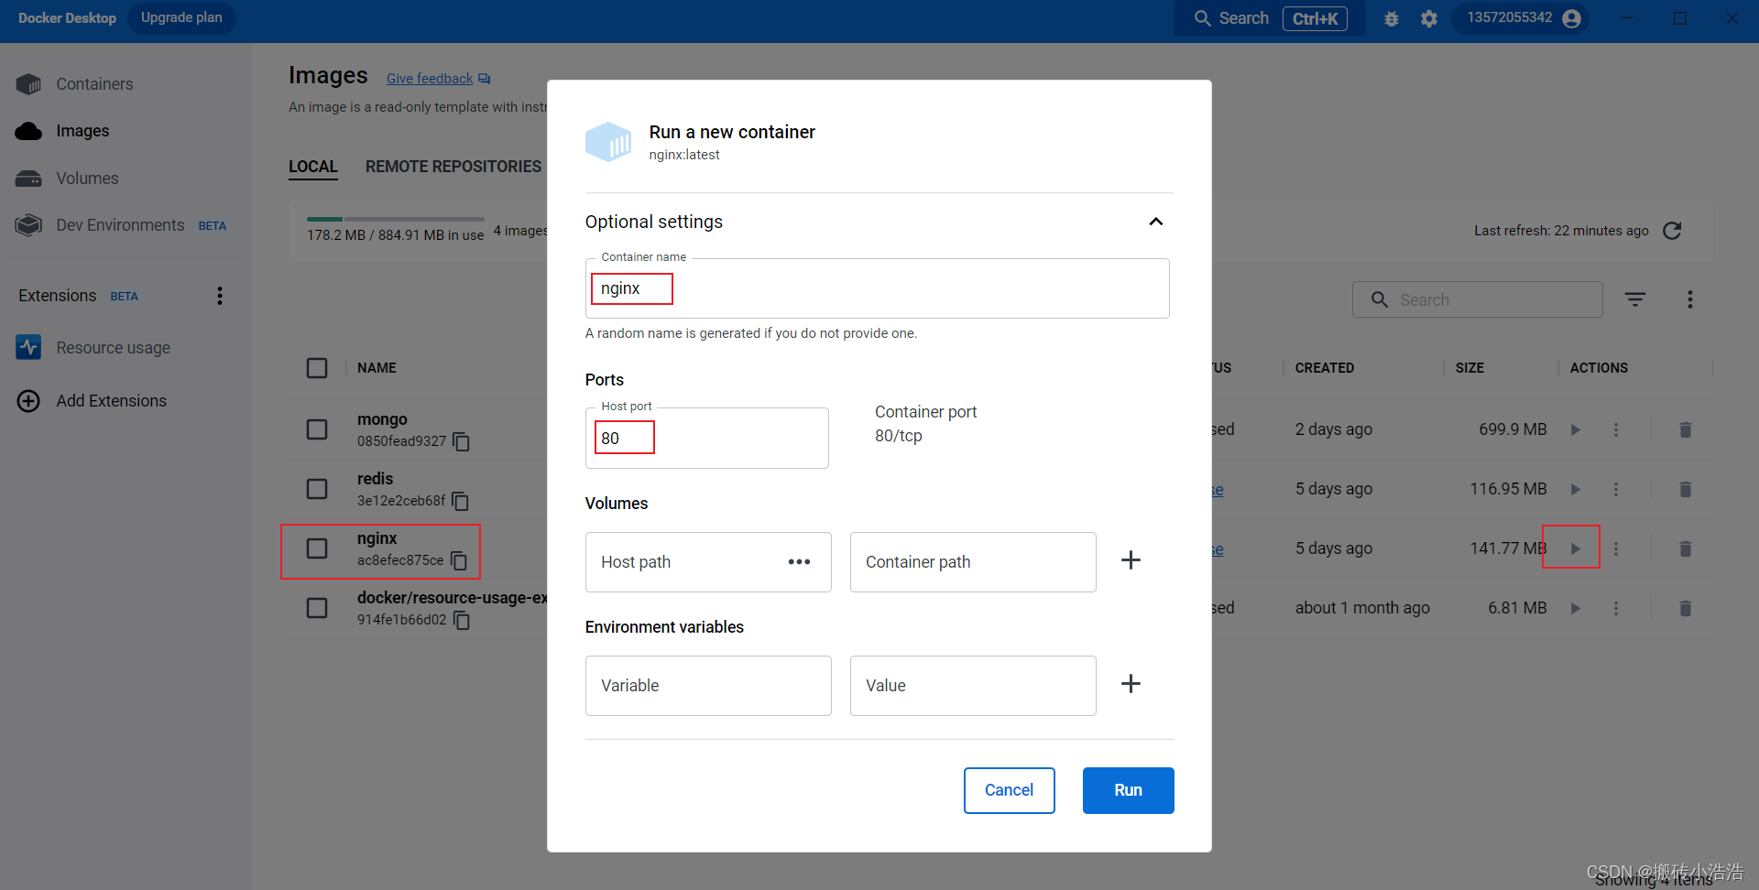Click the Cancel button
This screenshot has width=1759, height=890.
[1009, 790]
